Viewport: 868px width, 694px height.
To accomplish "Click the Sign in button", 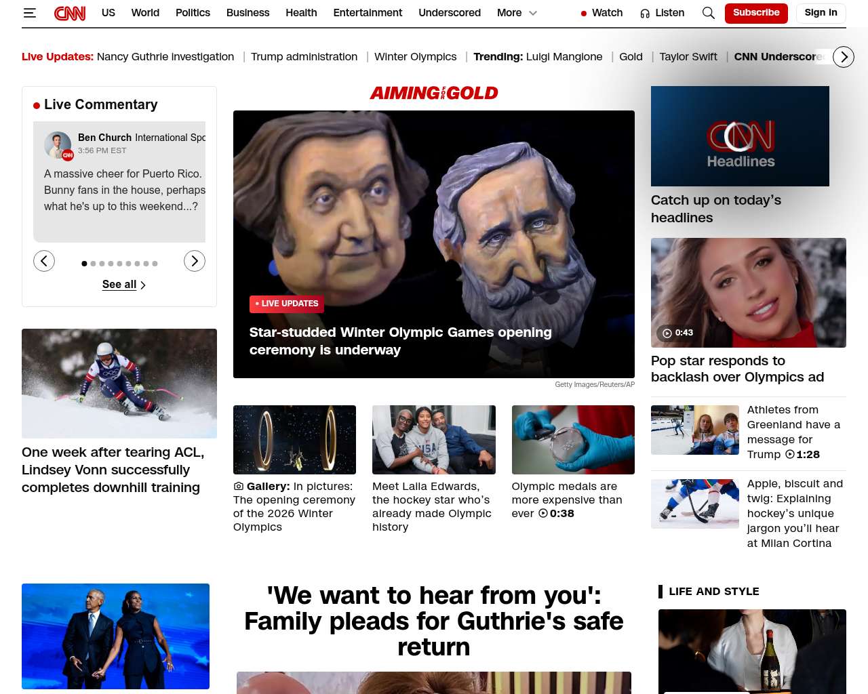I will click(x=821, y=13).
